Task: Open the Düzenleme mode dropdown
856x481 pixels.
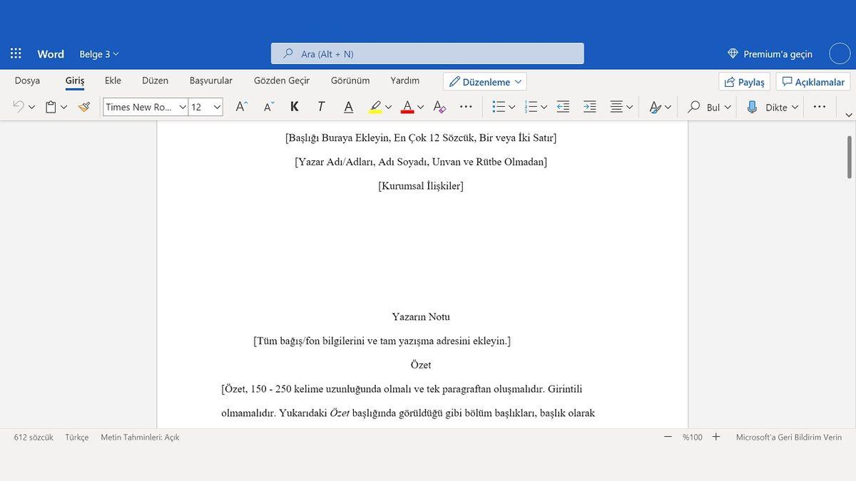Action: (485, 81)
